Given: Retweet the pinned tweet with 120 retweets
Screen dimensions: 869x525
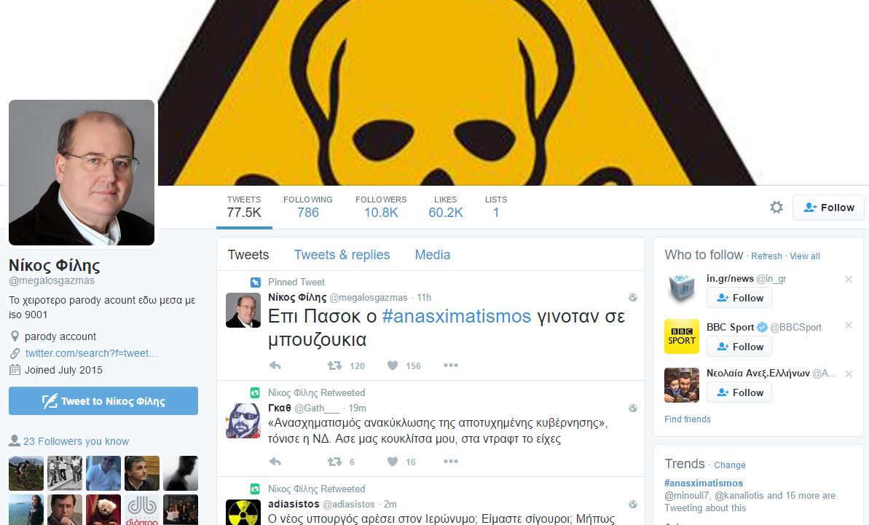Looking at the screenshot, I should (x=335, y=366).
